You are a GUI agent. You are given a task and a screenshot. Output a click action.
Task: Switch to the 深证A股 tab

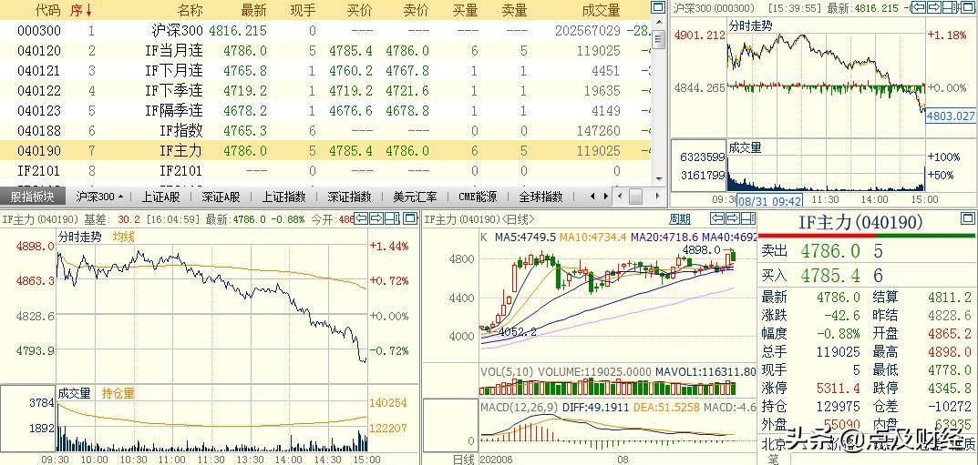tap(221, 197)
